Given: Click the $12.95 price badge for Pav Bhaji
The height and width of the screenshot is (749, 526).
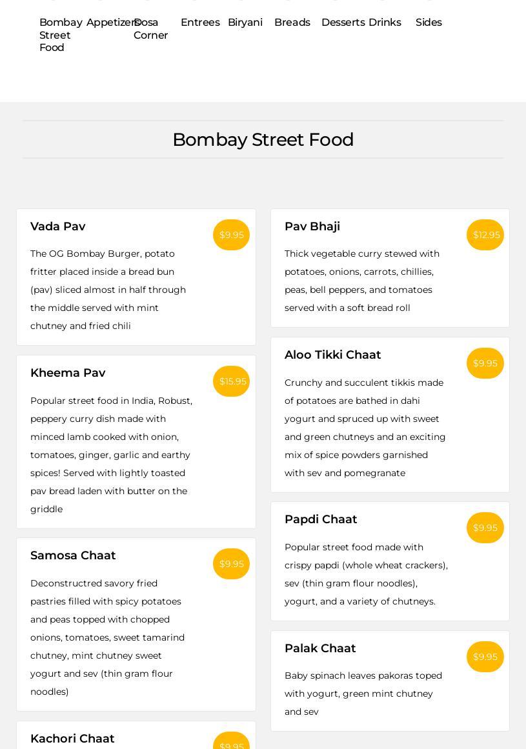Looking at the screenshot, I should pyautogui.click(x=485, y=235).
